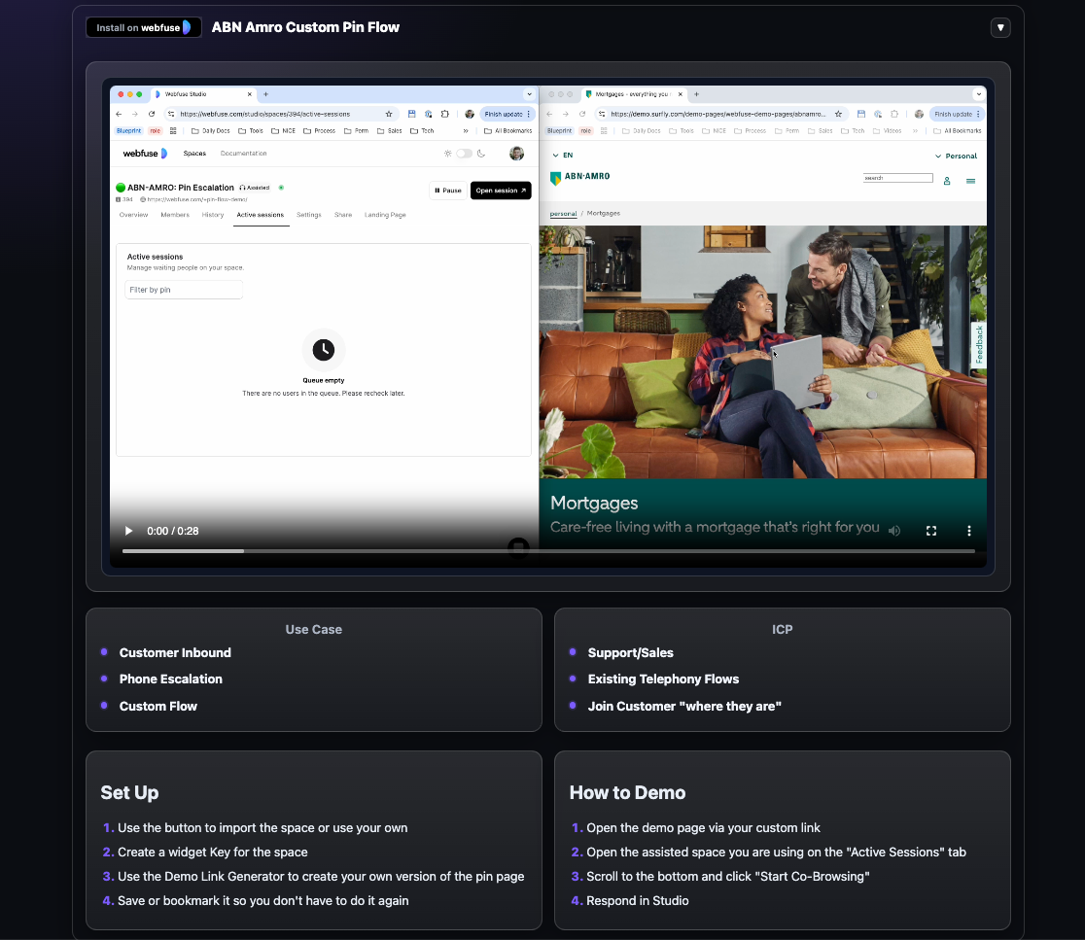
Task: Click the Install on webfuse button
Action: click(143, 27)
